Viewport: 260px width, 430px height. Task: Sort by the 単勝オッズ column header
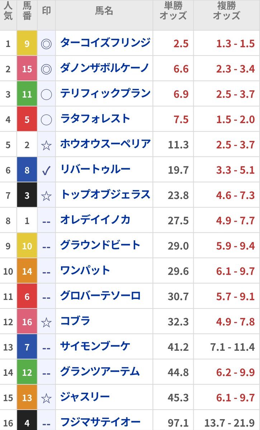coord(173,11)
